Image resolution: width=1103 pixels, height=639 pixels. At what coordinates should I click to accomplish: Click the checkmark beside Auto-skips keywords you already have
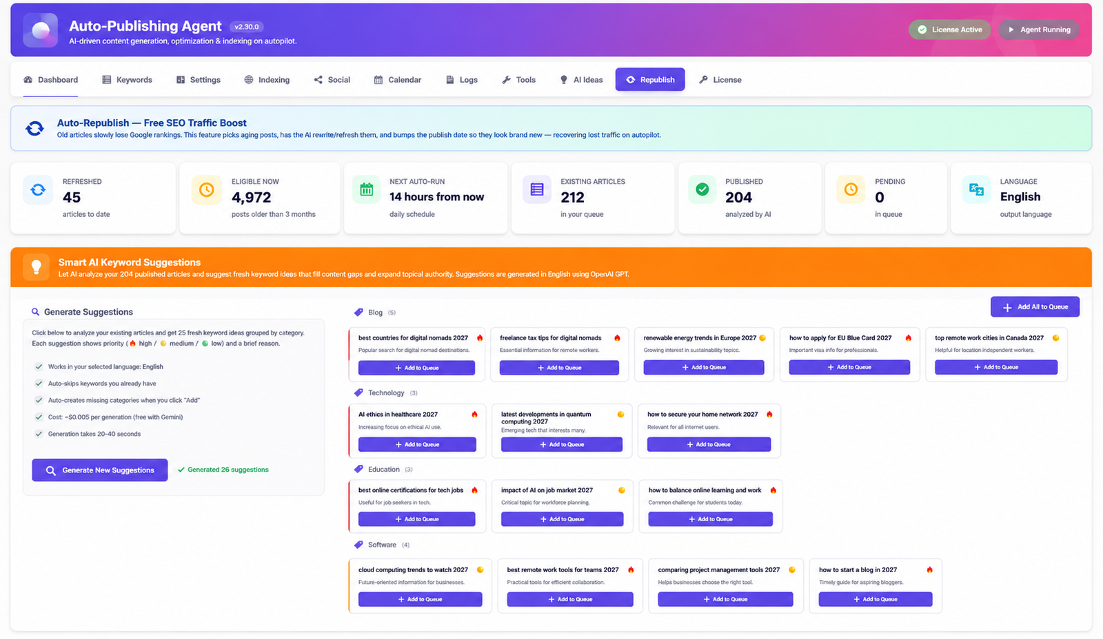pyautogui.click(x=39, y=384)
